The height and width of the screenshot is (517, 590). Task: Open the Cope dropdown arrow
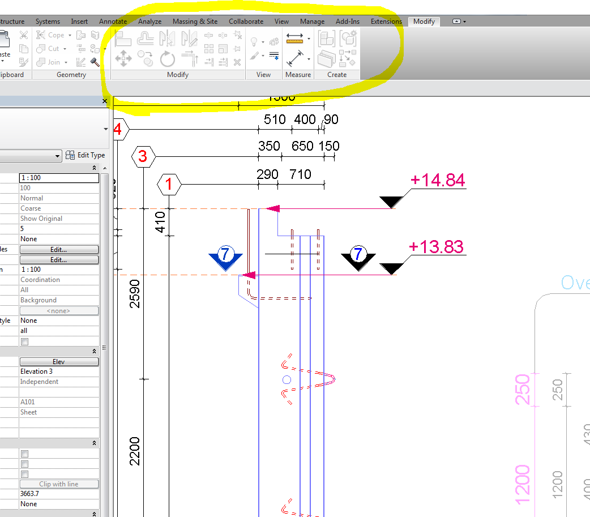point(70,35)
